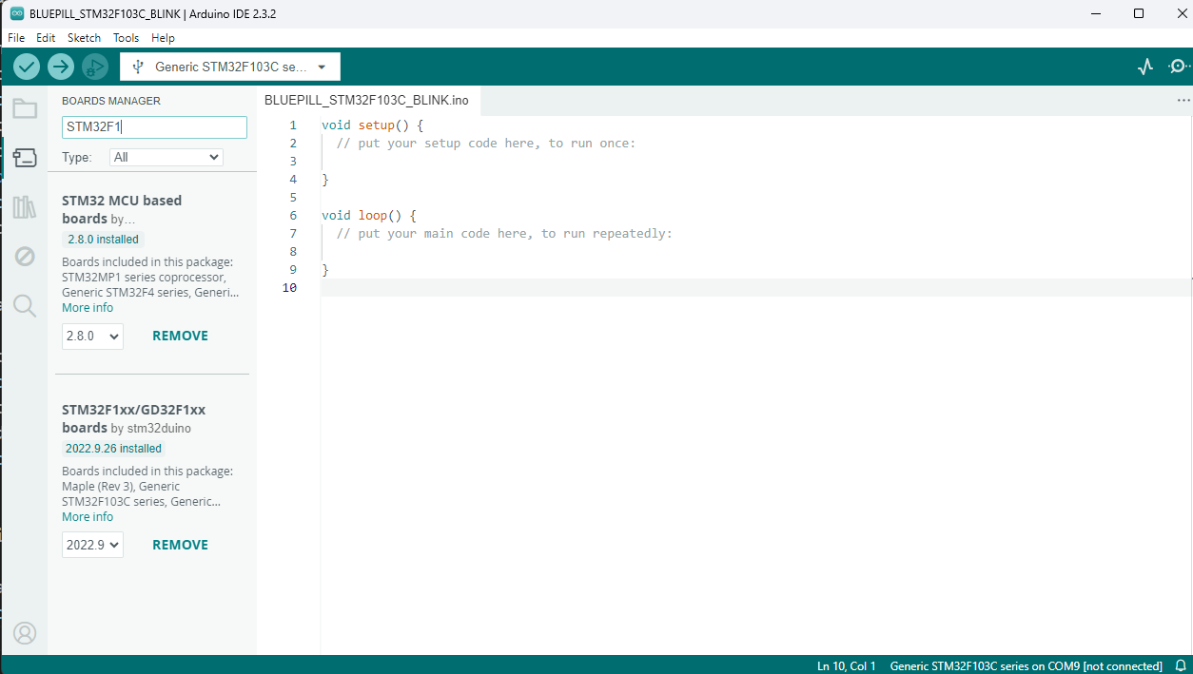Click the notifications bell in status bar
Image resolution: width=1193 pixels, height=674 pixels.
tap(1181, 665)
